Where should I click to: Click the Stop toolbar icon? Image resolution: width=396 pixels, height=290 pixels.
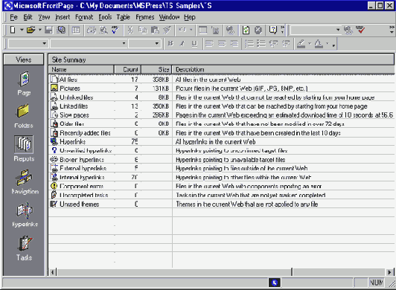tap(258, 30)
